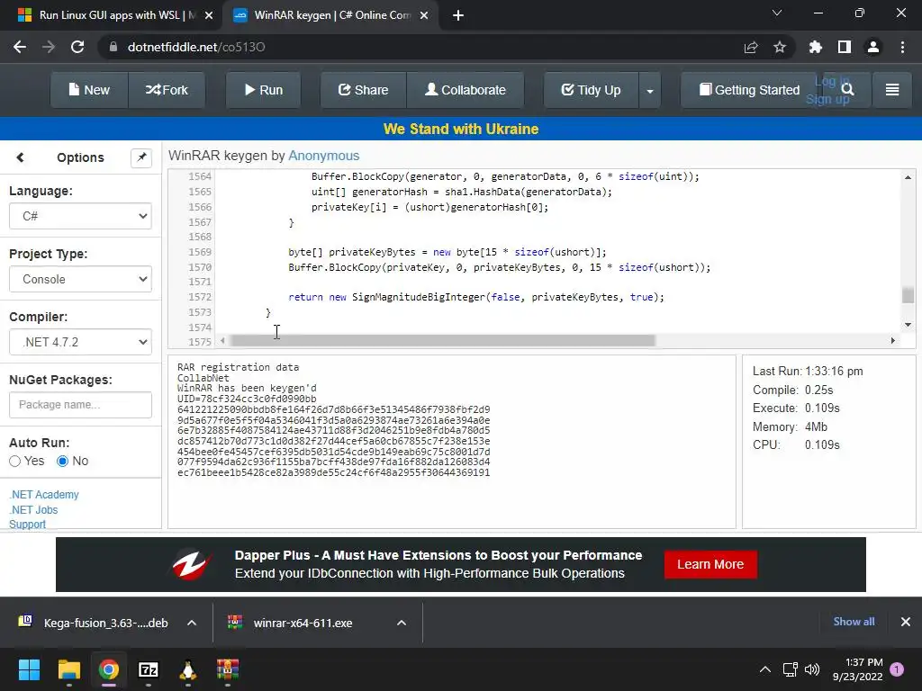The image size is (922, 691).
Task: Close the WinRAR keygen tab
Action: click(424, 15)
